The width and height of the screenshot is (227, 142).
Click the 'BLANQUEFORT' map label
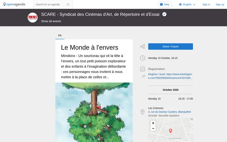coord(175,139)
